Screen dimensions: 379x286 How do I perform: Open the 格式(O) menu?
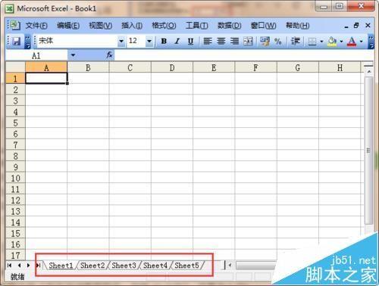pyautogui.click(x=164, y=26)
